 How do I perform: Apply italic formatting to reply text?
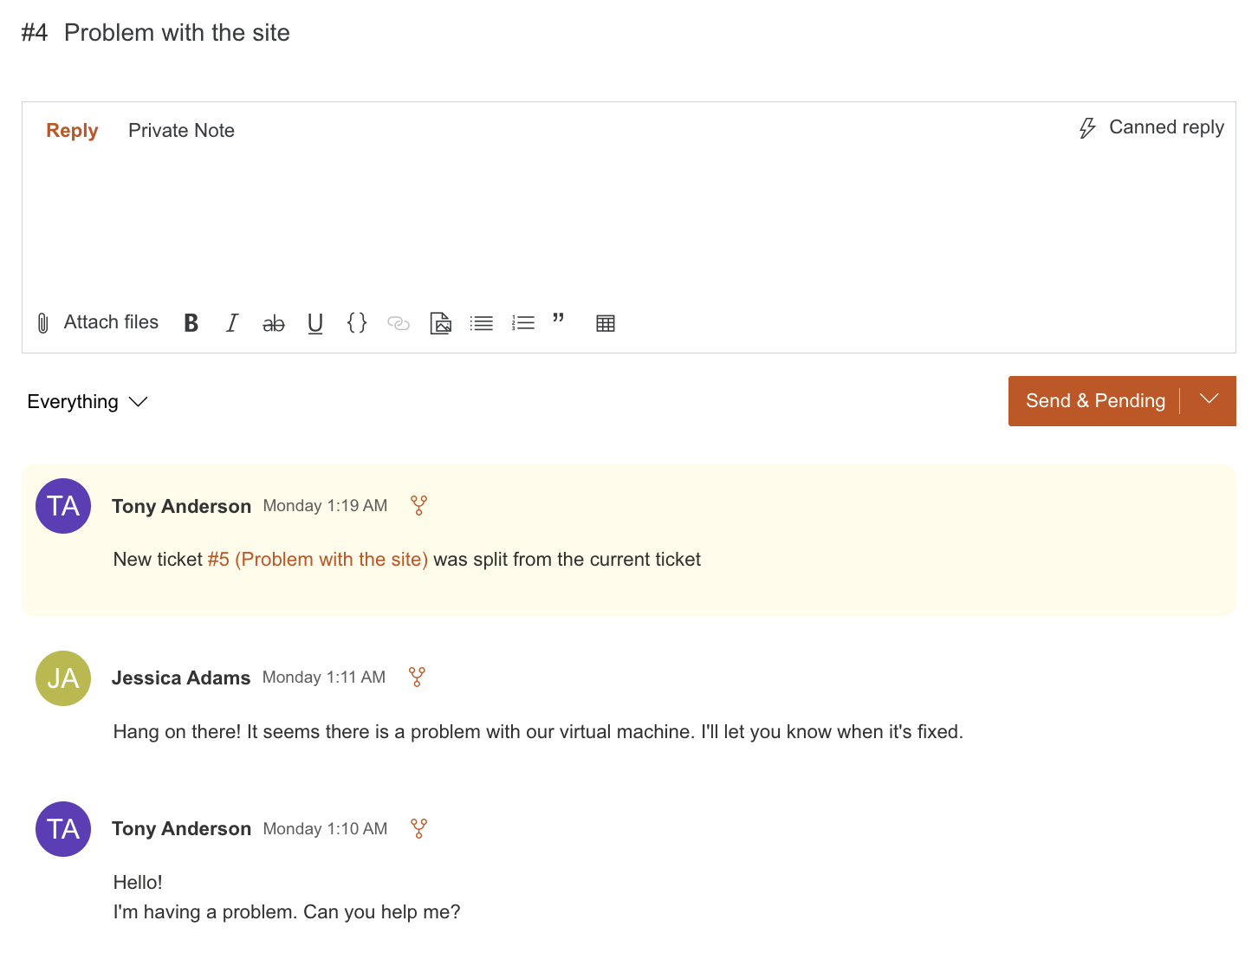pos(232,323)
